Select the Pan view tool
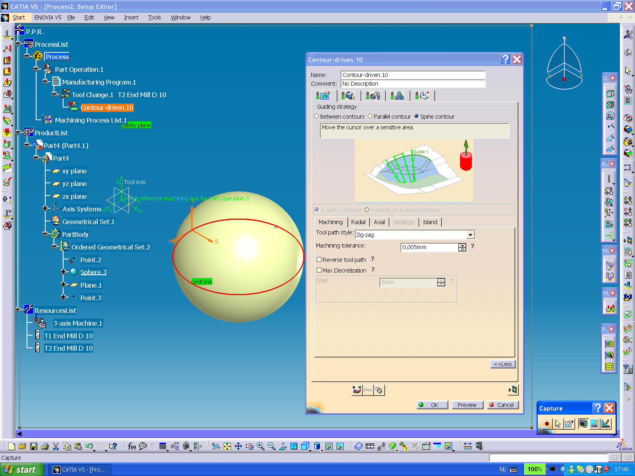 (x=238, y=446)
